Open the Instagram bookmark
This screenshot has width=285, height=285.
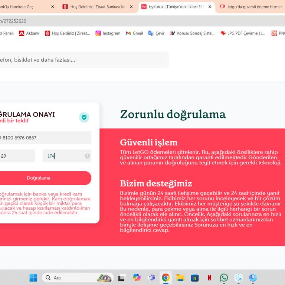(x=108, y=33)
